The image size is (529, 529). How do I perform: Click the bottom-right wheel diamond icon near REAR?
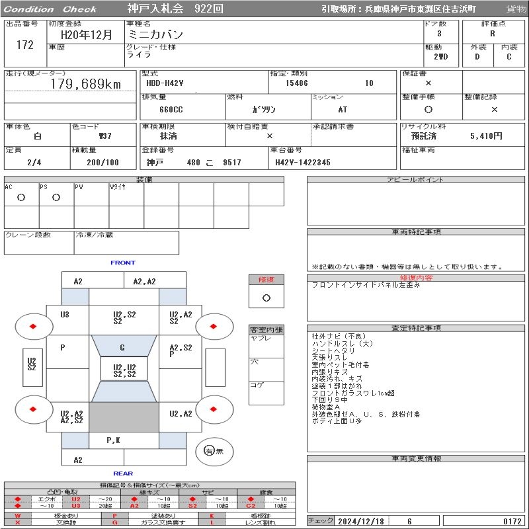point(215,409)
